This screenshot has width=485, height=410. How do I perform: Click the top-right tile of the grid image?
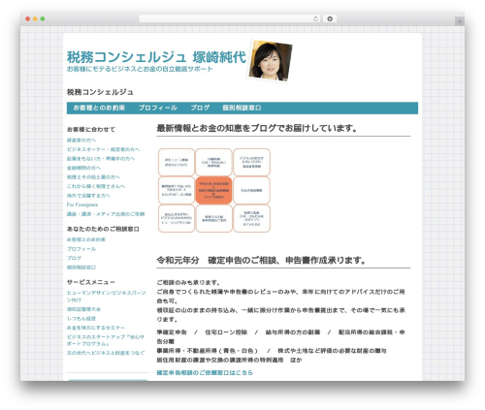pos(251,162)
